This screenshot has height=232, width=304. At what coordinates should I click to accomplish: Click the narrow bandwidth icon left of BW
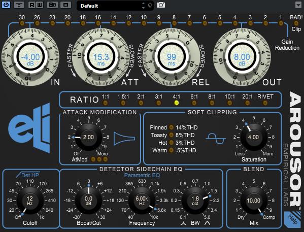coord(183,223)
